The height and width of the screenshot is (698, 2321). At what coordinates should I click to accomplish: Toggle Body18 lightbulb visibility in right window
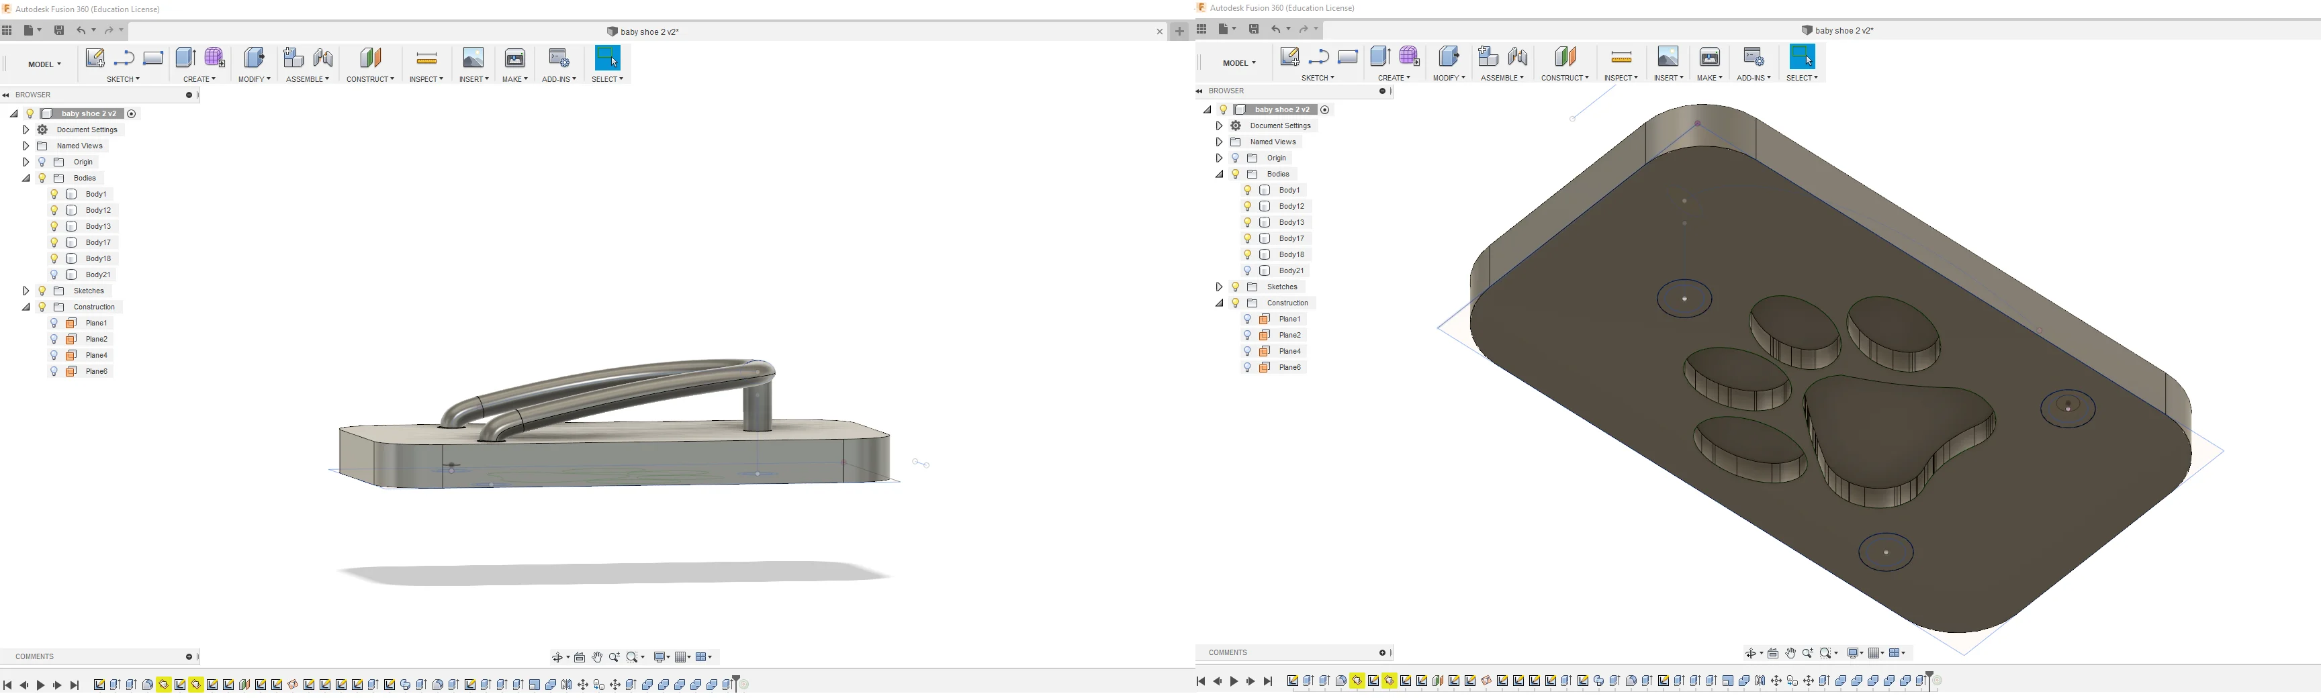click(x=1248, y=255)
